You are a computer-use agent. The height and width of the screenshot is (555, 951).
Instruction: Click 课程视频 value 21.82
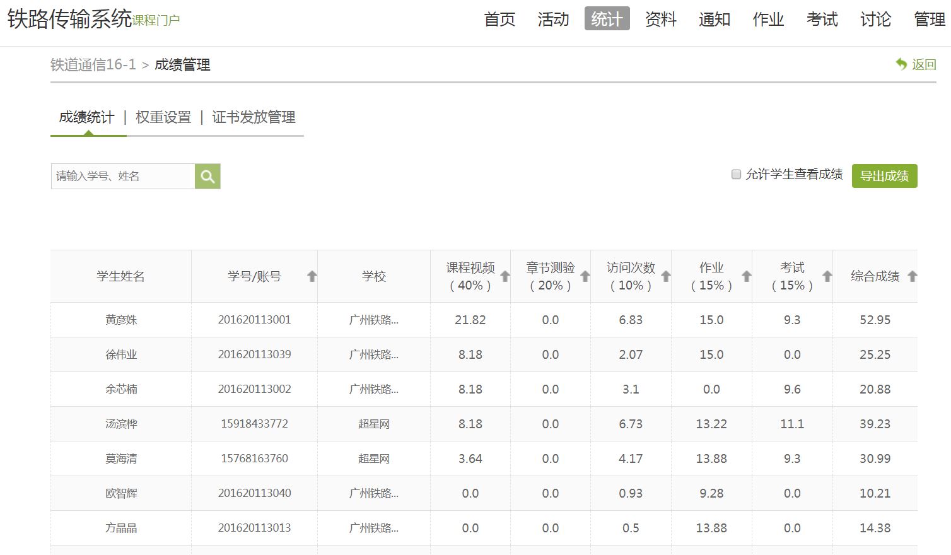(470, 320)
